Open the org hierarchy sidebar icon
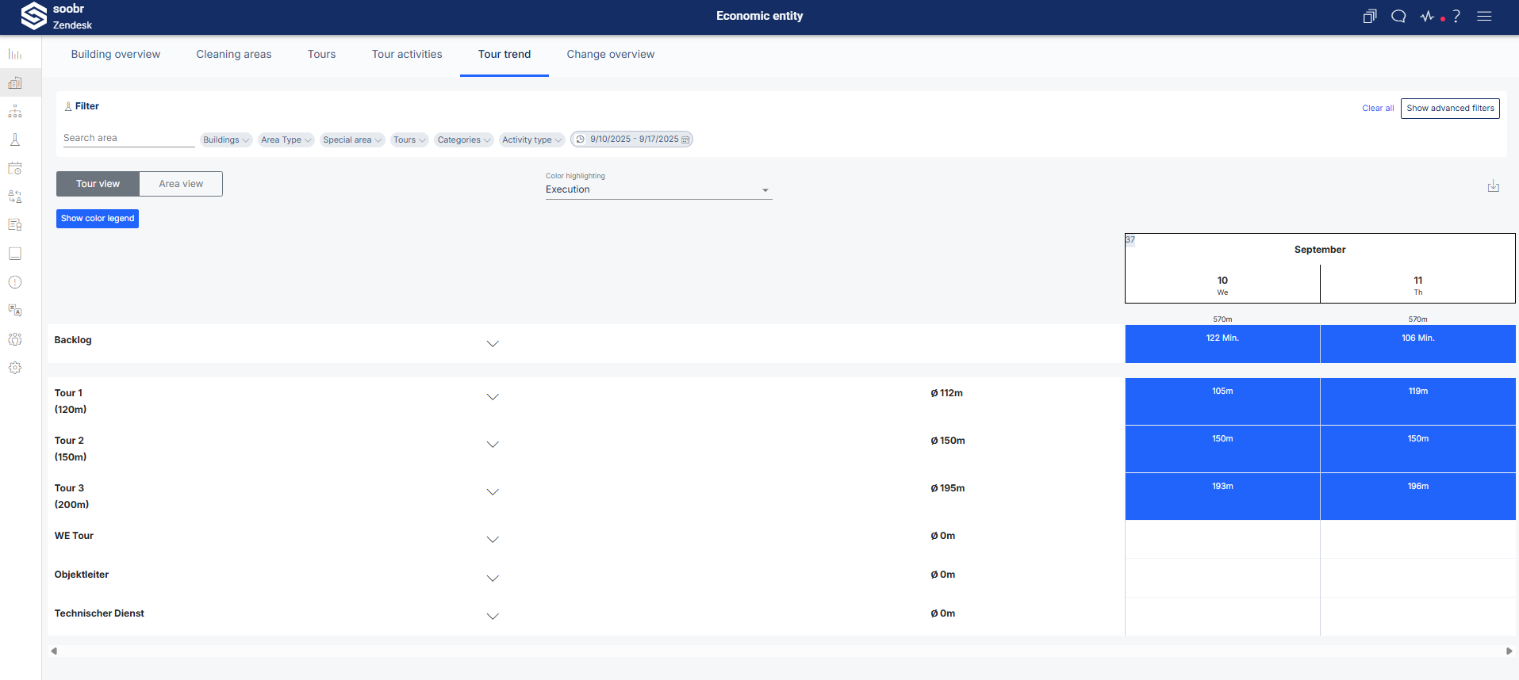This screenshot has width=1519, height=680. point(15,111)
